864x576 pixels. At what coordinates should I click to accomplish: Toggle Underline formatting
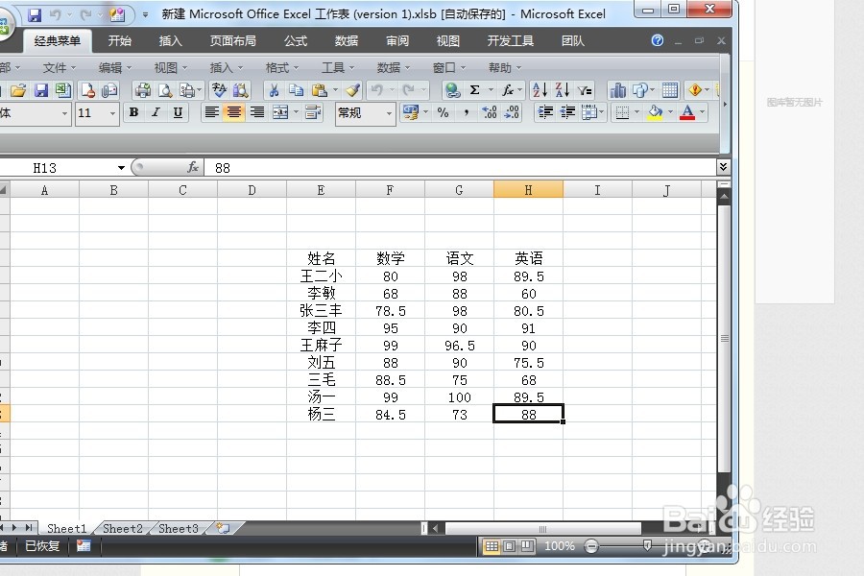click(x=178, y=112)
